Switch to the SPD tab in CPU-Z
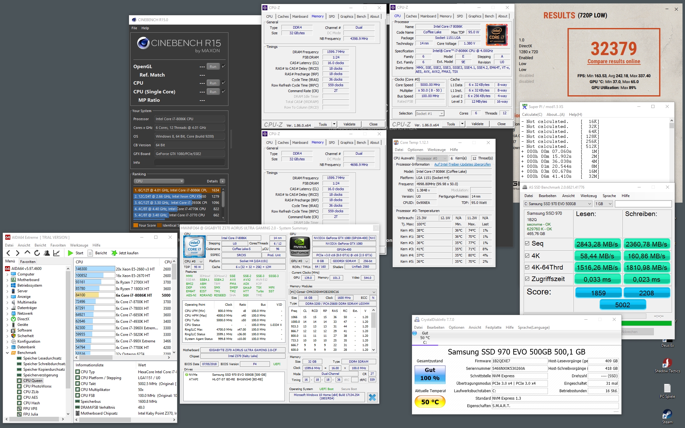The image size is (685, 428). (x=332, y=16)
